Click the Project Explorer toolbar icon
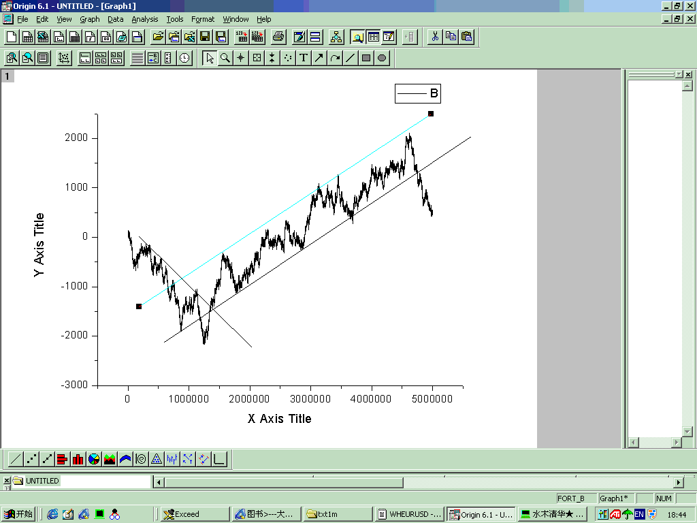The height and width of the screenshot is (523, 697). pos(357,37)
